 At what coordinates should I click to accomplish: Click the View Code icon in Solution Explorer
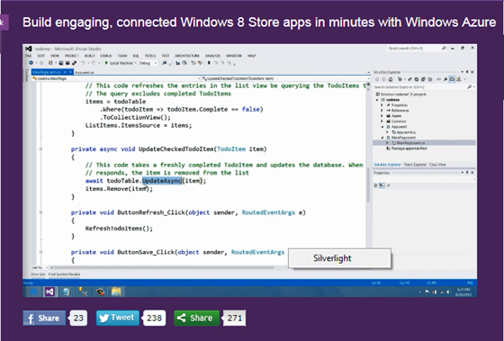pos(439,79)
